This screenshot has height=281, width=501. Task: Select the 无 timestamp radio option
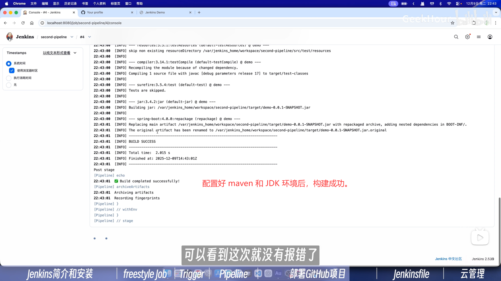9,85
